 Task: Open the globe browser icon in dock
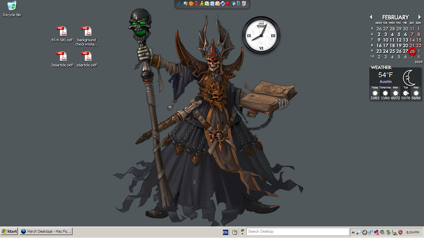(x=185, y=4)
